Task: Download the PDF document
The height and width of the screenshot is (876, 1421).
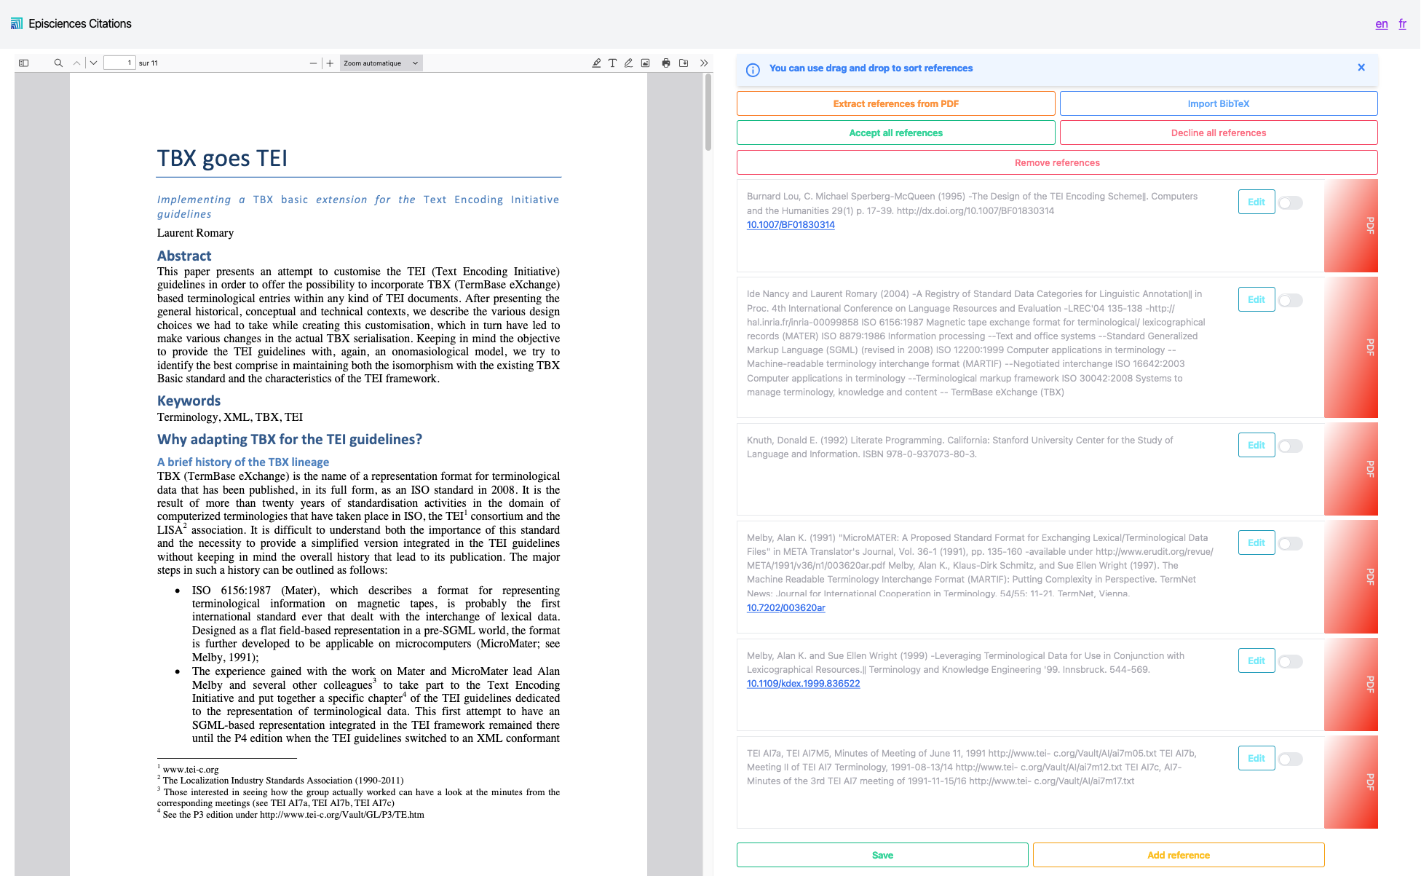Action: (684, 63)
